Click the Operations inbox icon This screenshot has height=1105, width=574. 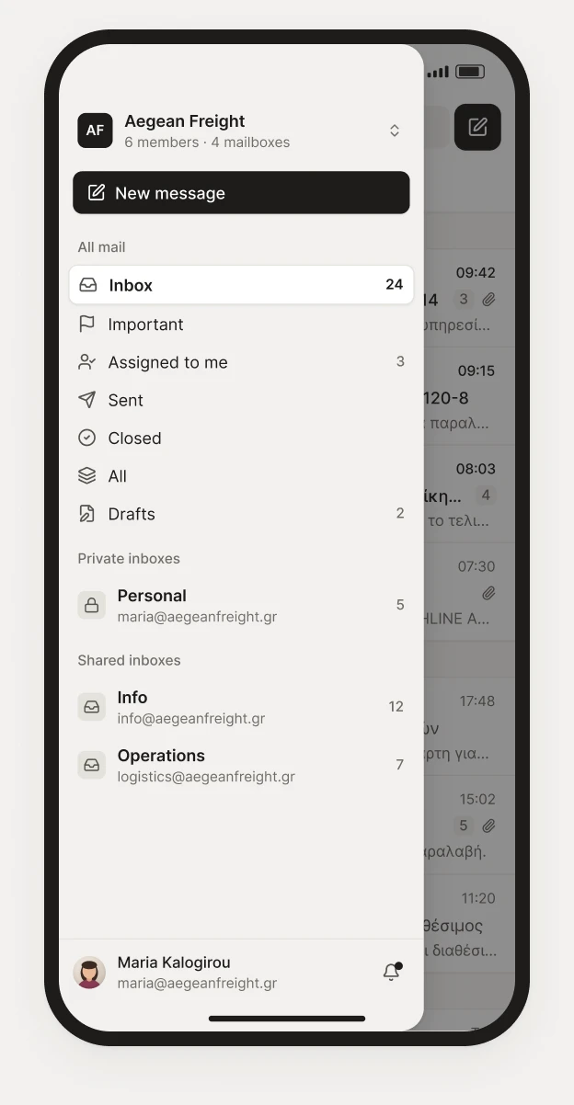pyautogui.click(x=92, y=765)
